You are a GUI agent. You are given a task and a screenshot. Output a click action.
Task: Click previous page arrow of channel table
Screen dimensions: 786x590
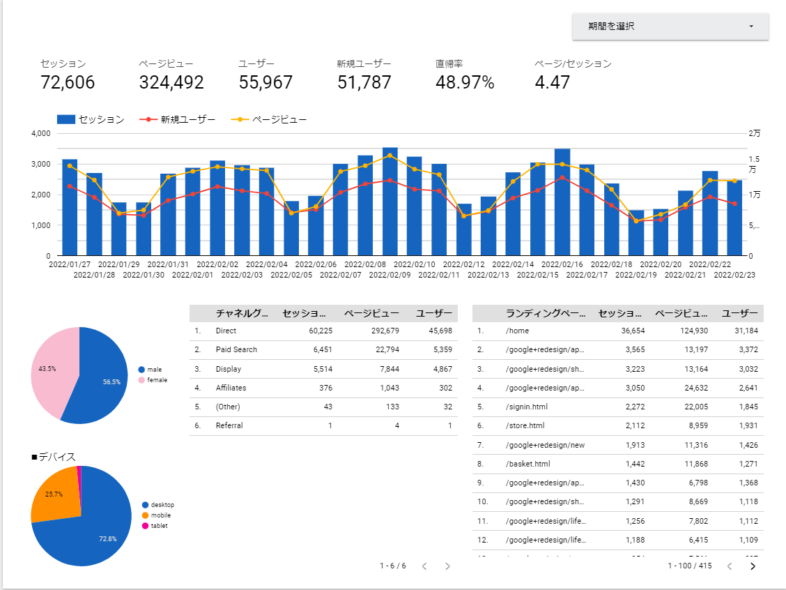point(424,566)
